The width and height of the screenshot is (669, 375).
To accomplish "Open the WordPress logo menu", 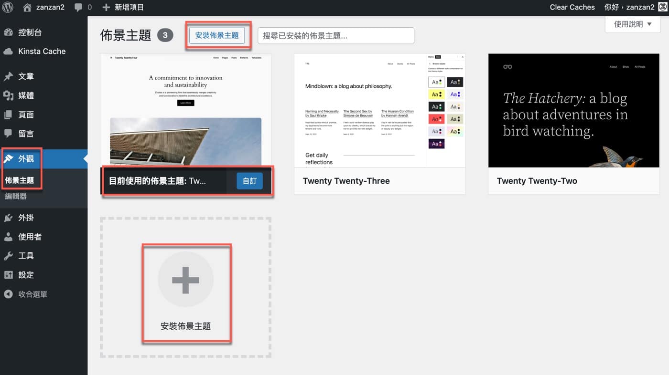I will (8, 7).
